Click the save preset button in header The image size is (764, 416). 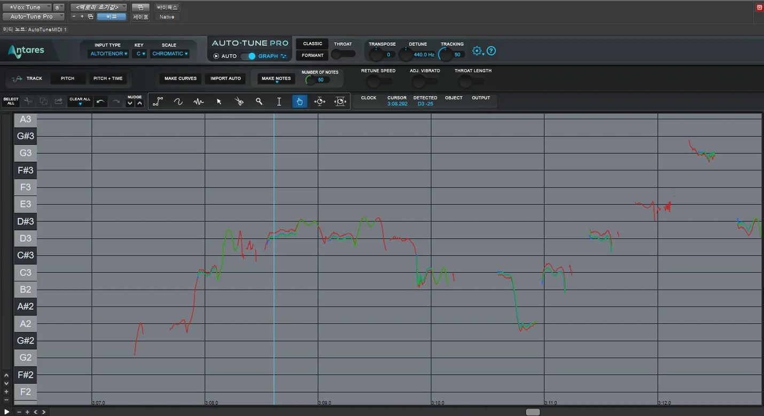(141, 17)
